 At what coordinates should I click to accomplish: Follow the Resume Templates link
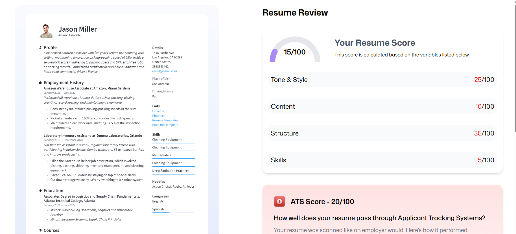coord(165,120)
